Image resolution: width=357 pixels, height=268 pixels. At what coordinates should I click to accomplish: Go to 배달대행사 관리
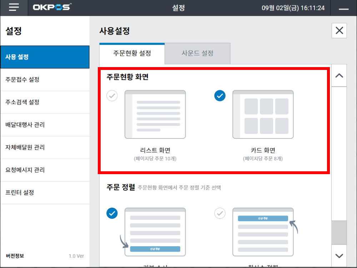pyautogui.click(x=25, y=125)
